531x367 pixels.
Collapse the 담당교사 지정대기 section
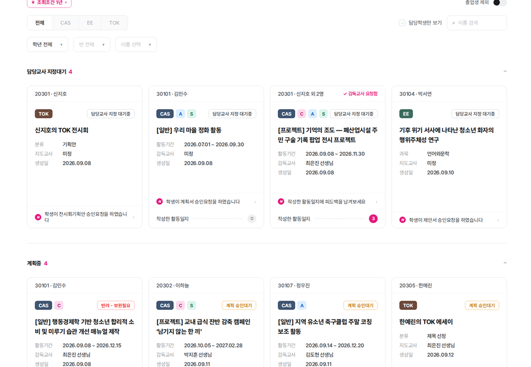[505, 71]
